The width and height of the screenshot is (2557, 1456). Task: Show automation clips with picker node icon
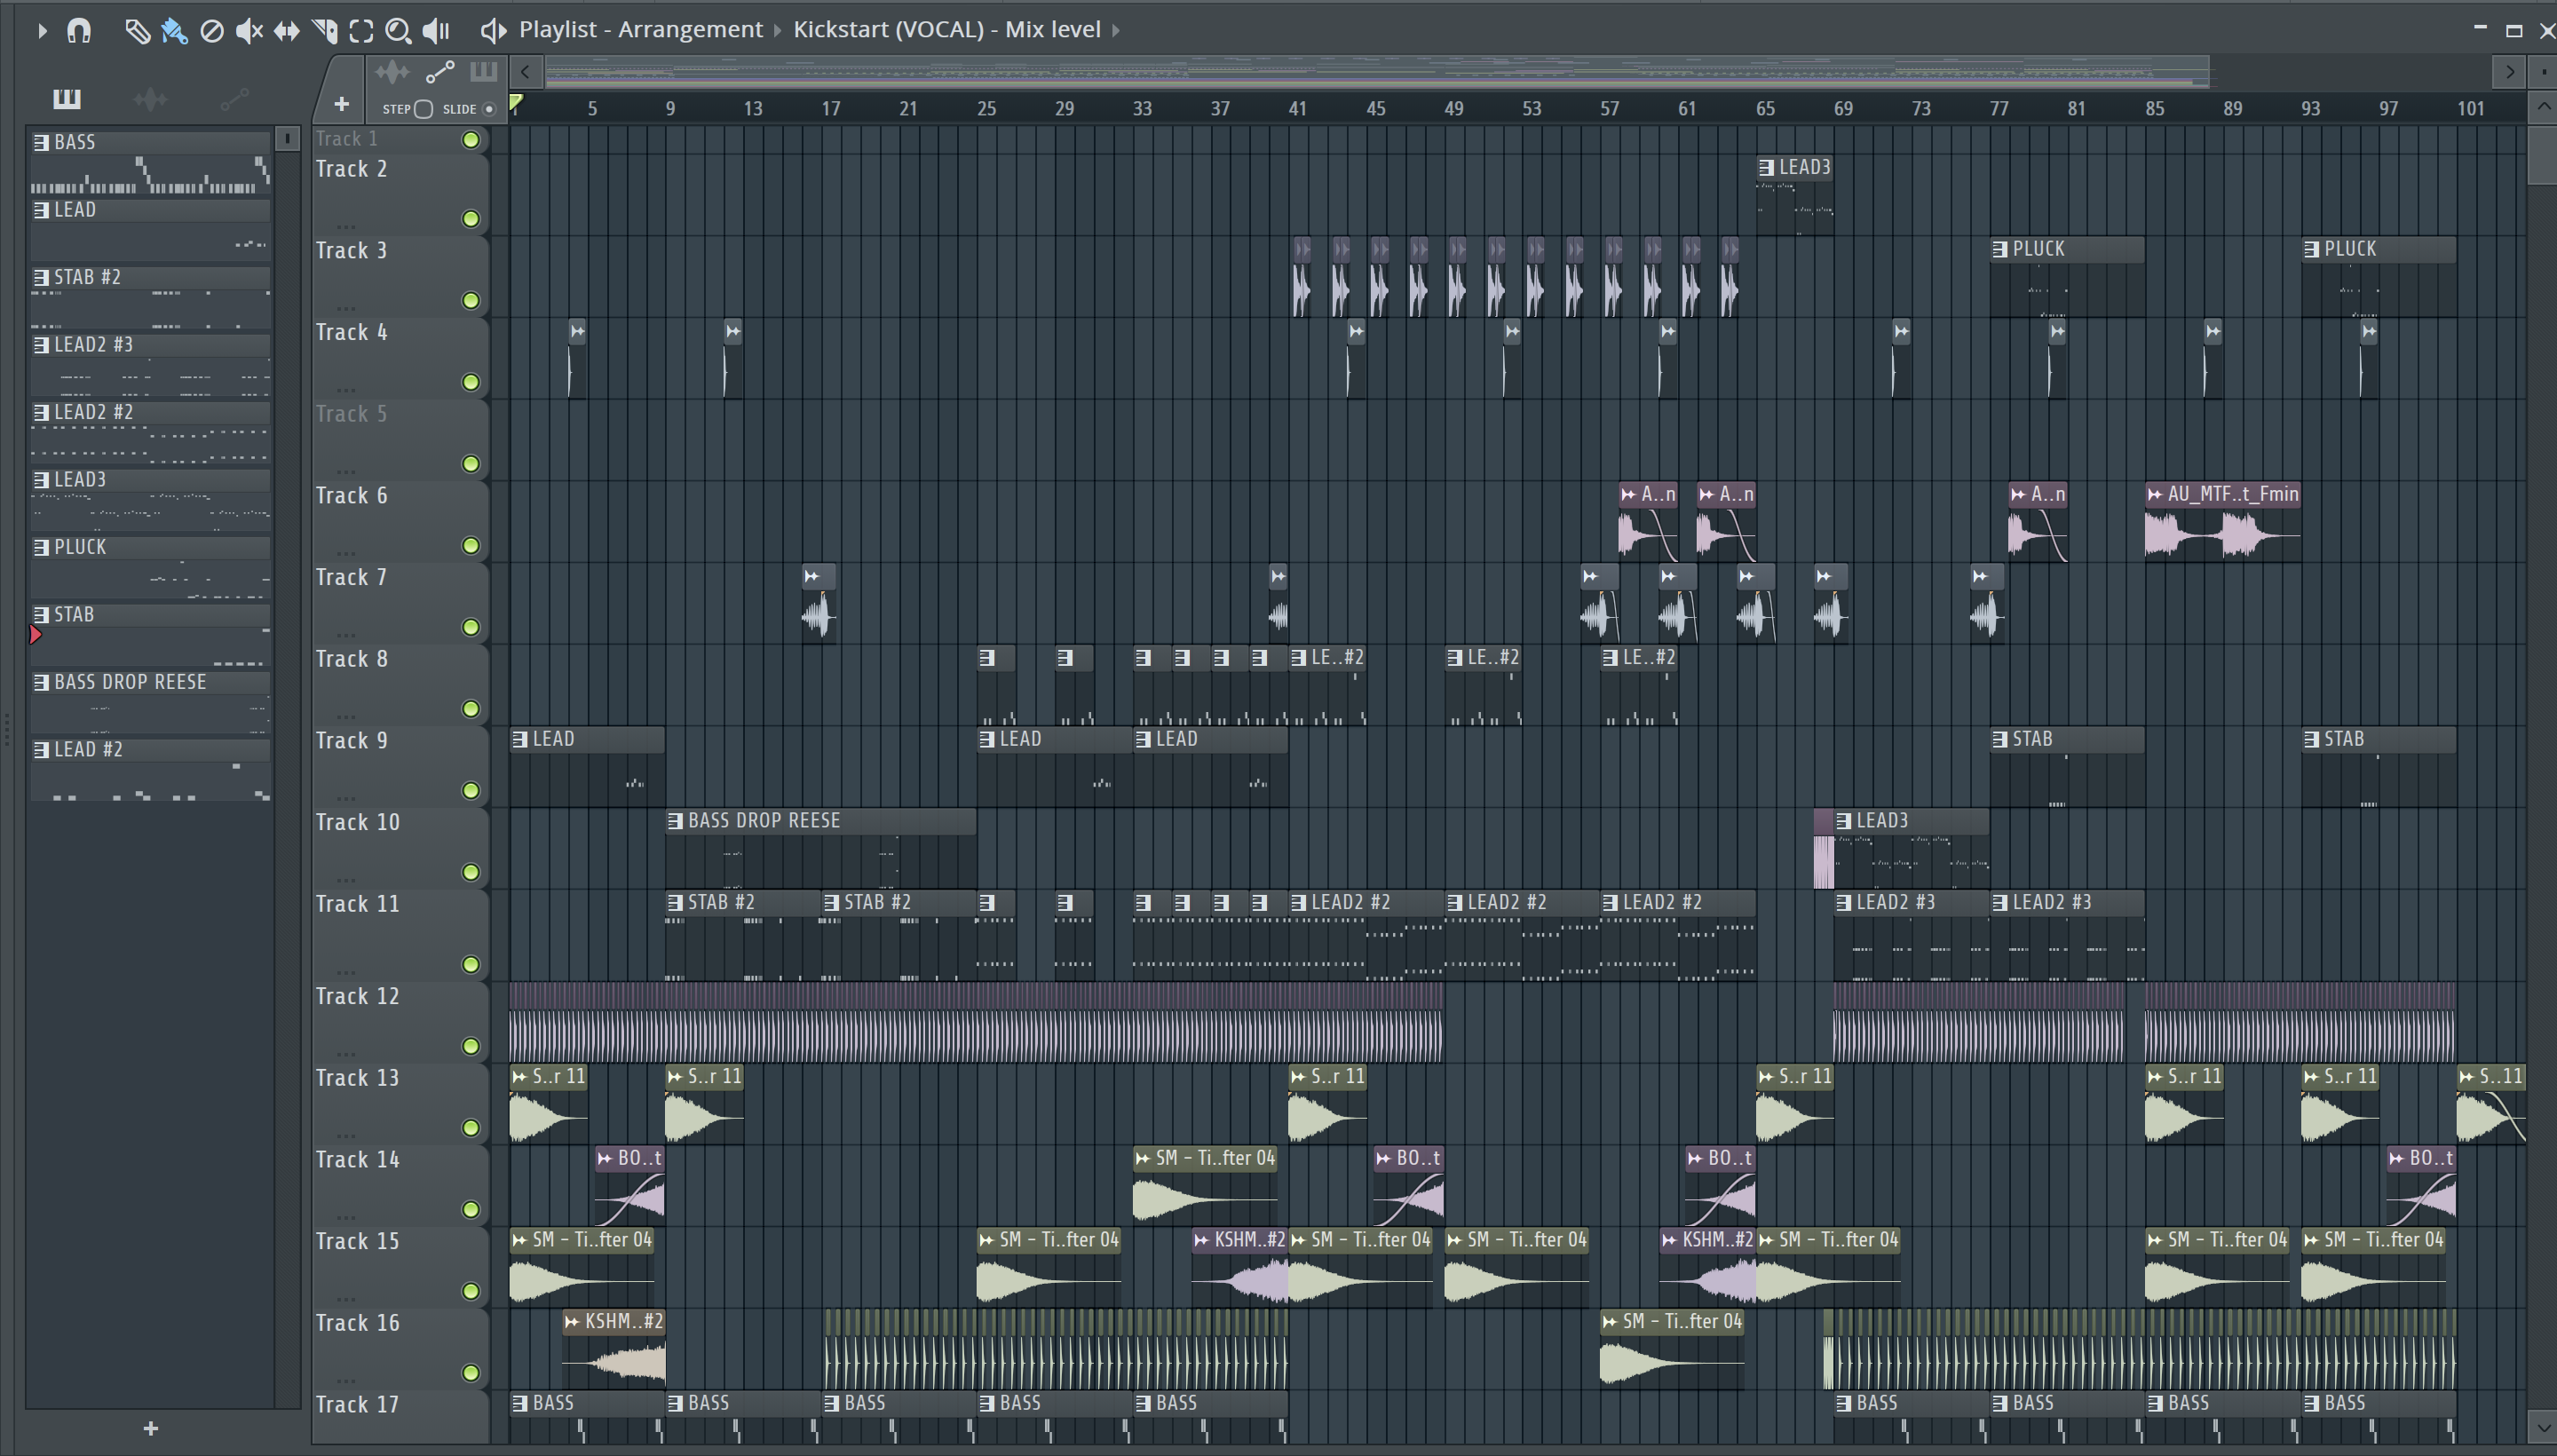pyautogui.click(x=234, y=98)
